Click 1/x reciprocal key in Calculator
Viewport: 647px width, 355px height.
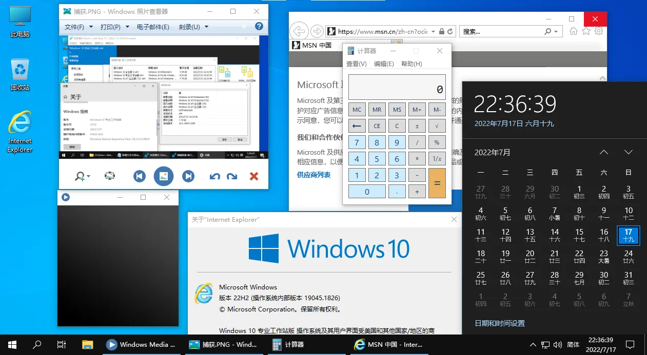click(x=437, y=159)
